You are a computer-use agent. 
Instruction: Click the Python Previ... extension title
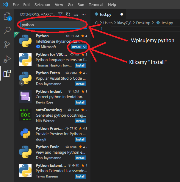[x=49, y=129]
